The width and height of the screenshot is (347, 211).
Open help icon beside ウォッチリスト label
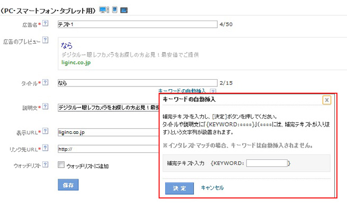coord(45,165)
